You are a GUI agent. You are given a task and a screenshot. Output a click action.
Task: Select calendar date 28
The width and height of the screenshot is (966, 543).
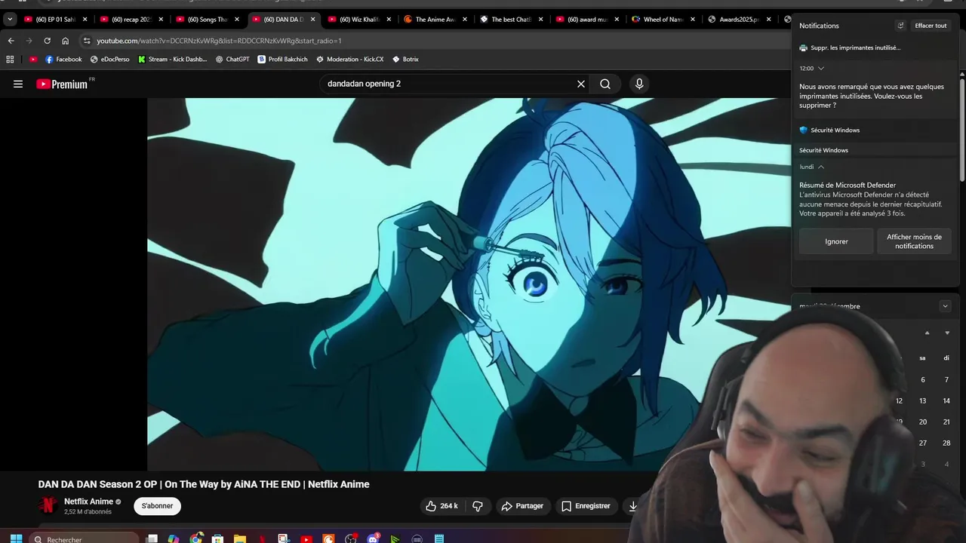click(946, 443)
